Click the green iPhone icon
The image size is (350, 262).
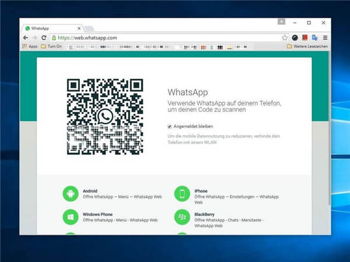182,194
